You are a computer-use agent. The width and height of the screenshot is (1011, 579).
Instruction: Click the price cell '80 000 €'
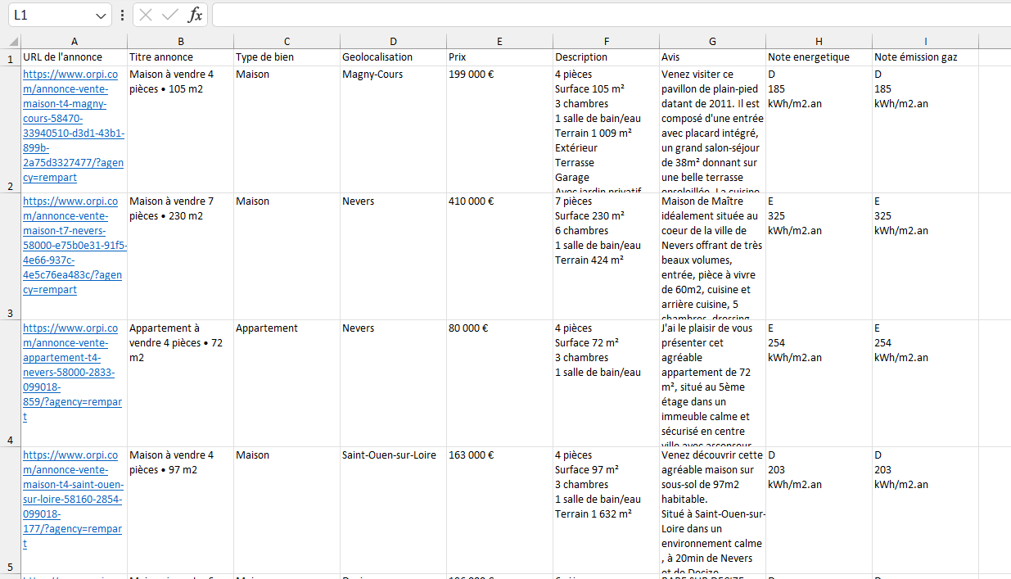click(500, 383)
